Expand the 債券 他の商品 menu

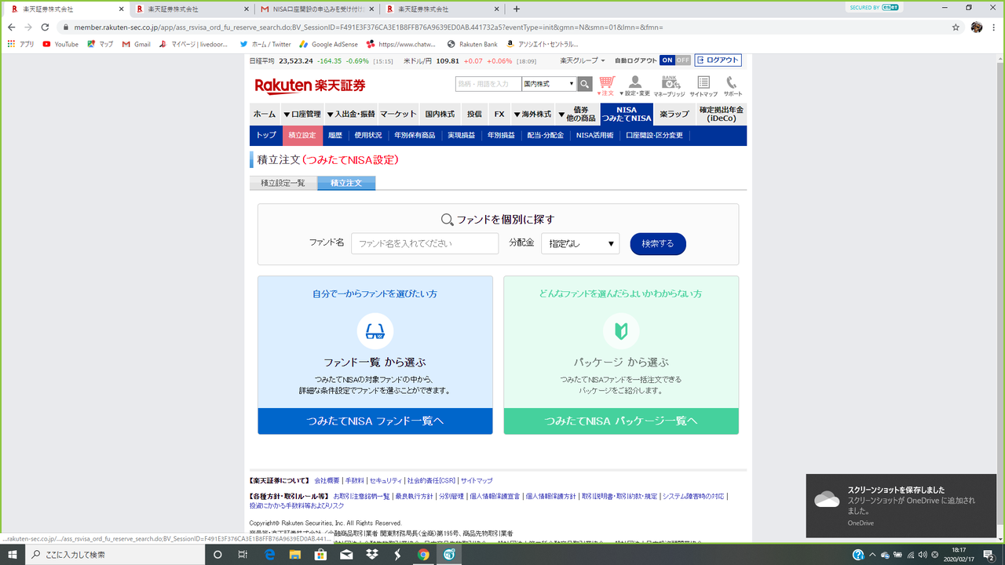pos(577,114)
